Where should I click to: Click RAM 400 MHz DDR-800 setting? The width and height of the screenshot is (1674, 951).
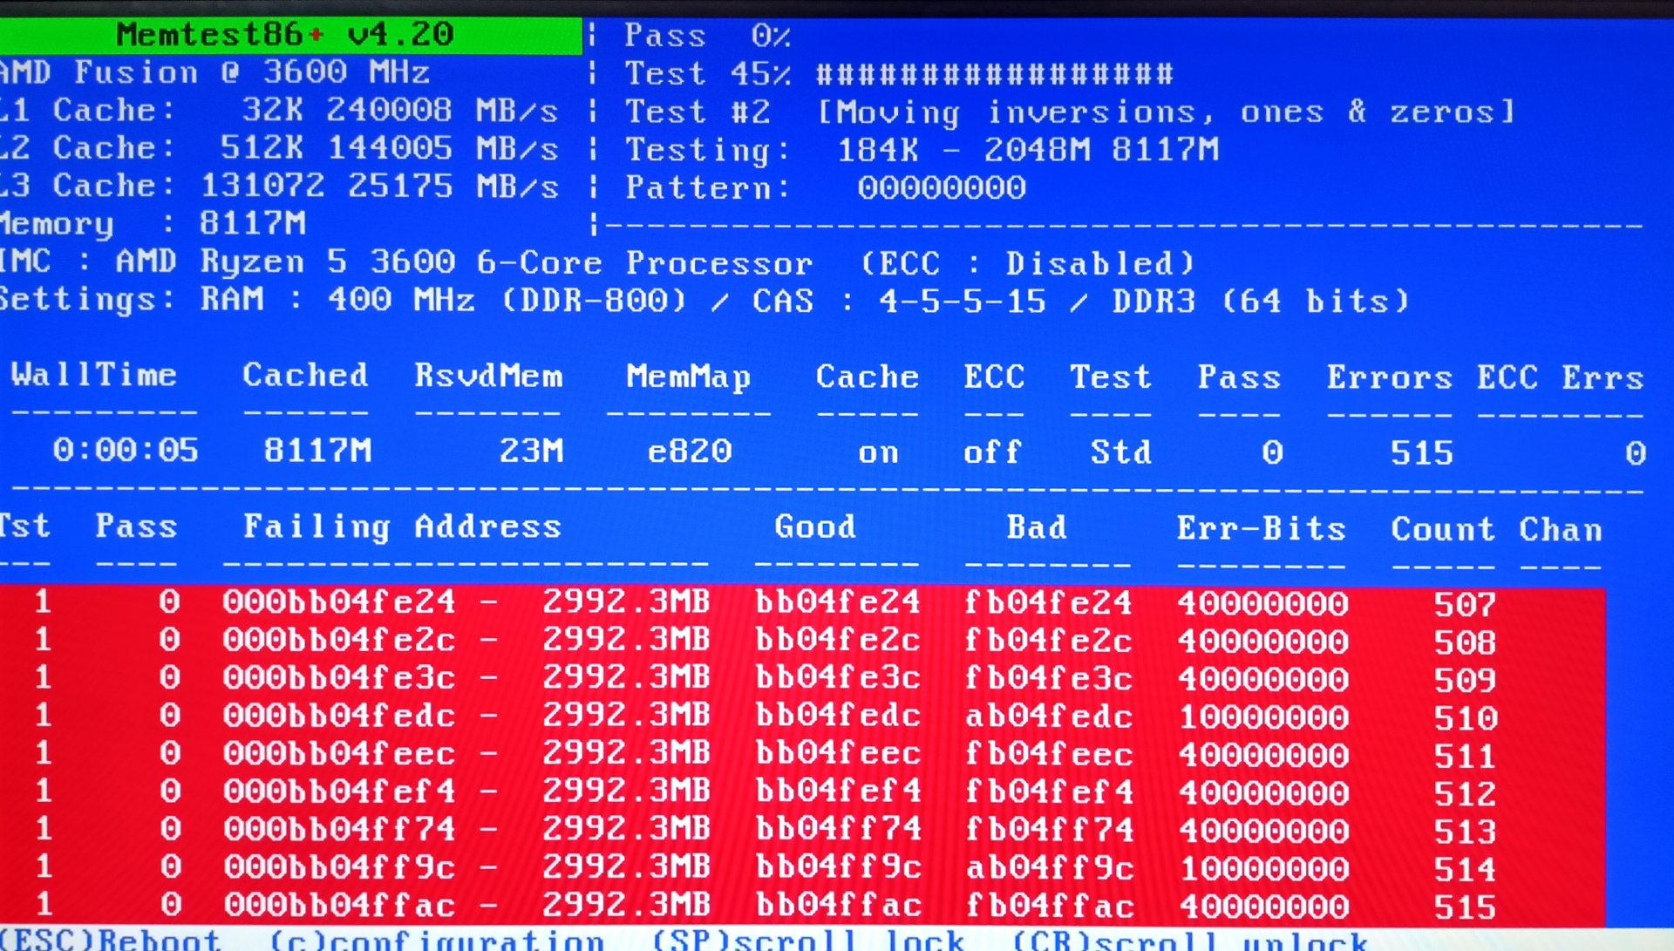[x=444, y=301]
